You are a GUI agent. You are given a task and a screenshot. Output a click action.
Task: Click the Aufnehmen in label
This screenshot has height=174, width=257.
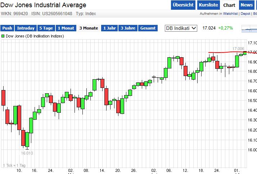click(x=211, y=14)
